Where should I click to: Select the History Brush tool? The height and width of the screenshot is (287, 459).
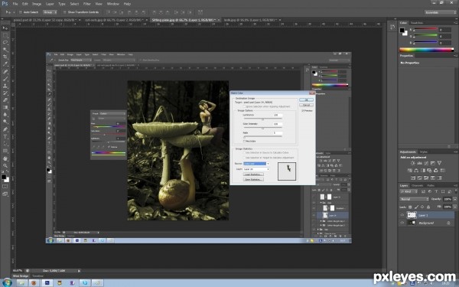5,93
